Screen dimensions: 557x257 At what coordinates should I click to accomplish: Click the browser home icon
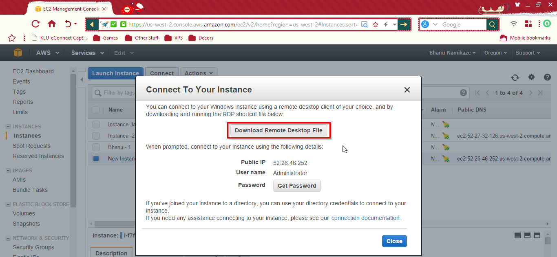[52, 24]
